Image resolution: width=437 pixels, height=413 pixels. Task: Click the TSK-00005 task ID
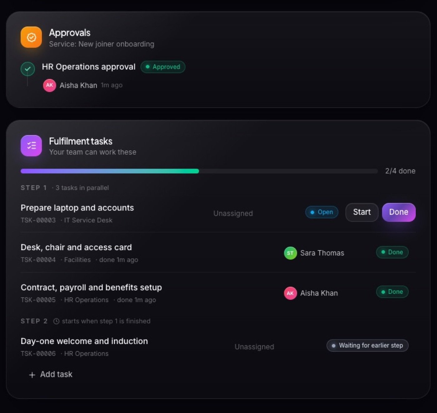(38, 300)
